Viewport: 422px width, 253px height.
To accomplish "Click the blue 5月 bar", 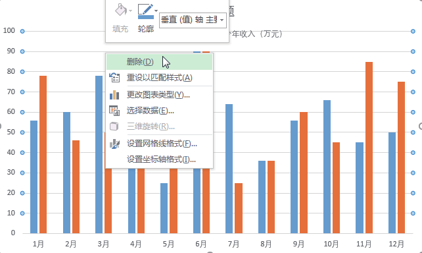I will (x=164, y=208).
